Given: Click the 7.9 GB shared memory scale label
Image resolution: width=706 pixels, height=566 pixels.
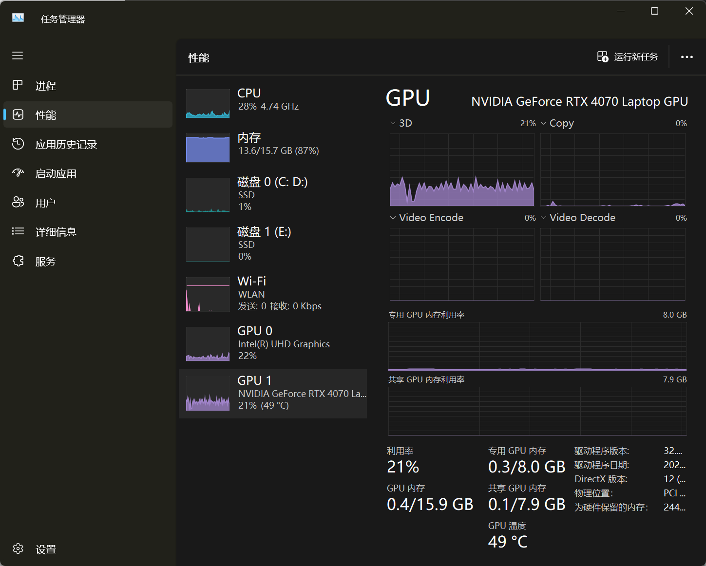Looking at the screenshot, I should (675, 379).
